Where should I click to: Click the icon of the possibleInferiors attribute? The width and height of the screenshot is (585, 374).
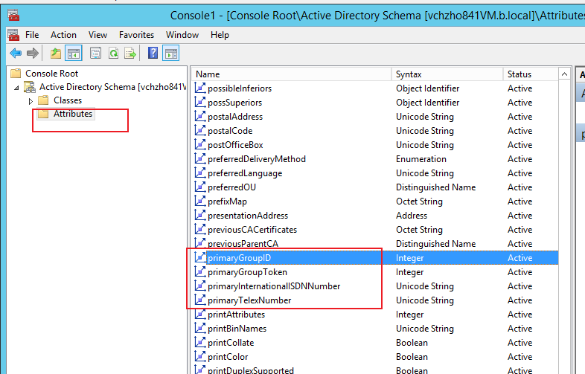tap(200, 88)
